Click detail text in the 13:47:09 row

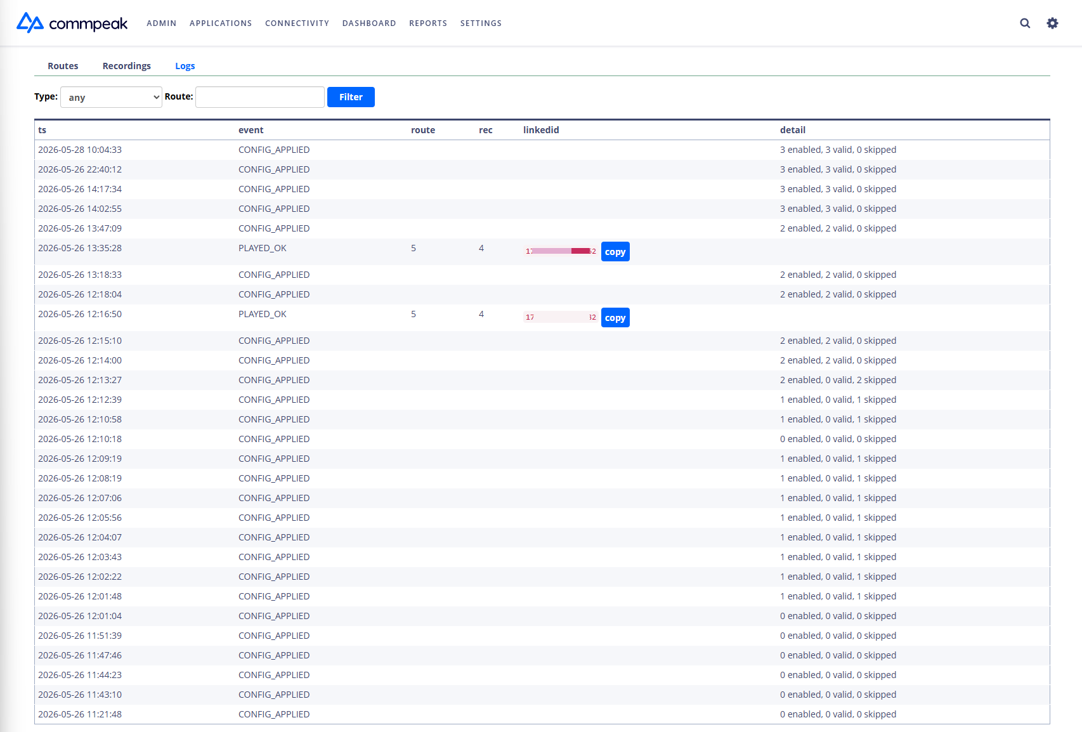(x=838, y=228)
